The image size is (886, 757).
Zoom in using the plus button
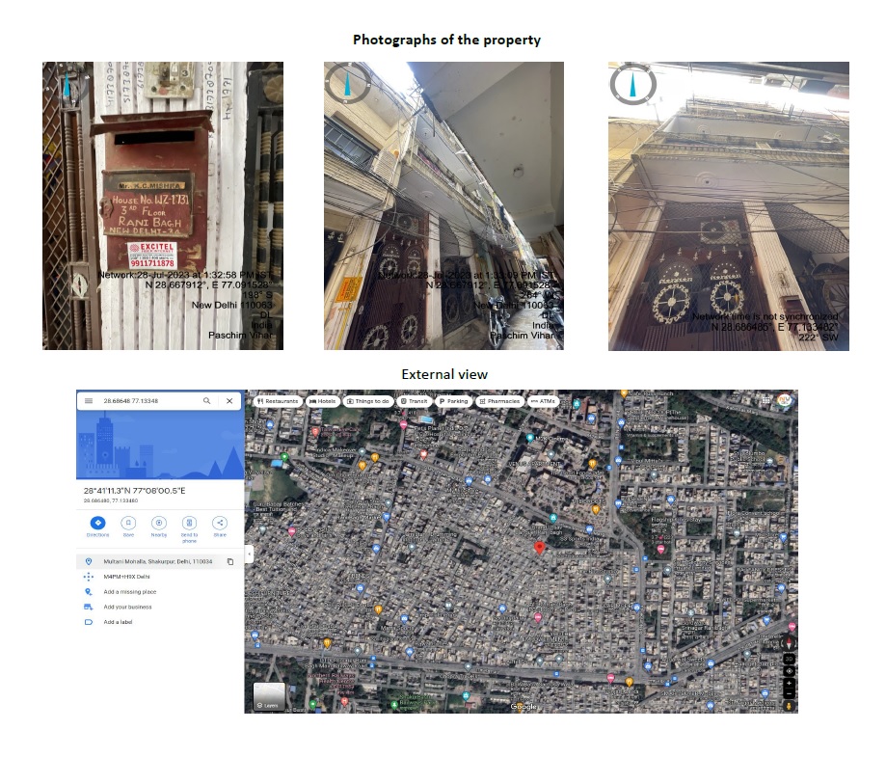pyautogui.click(x=789, y=682)
